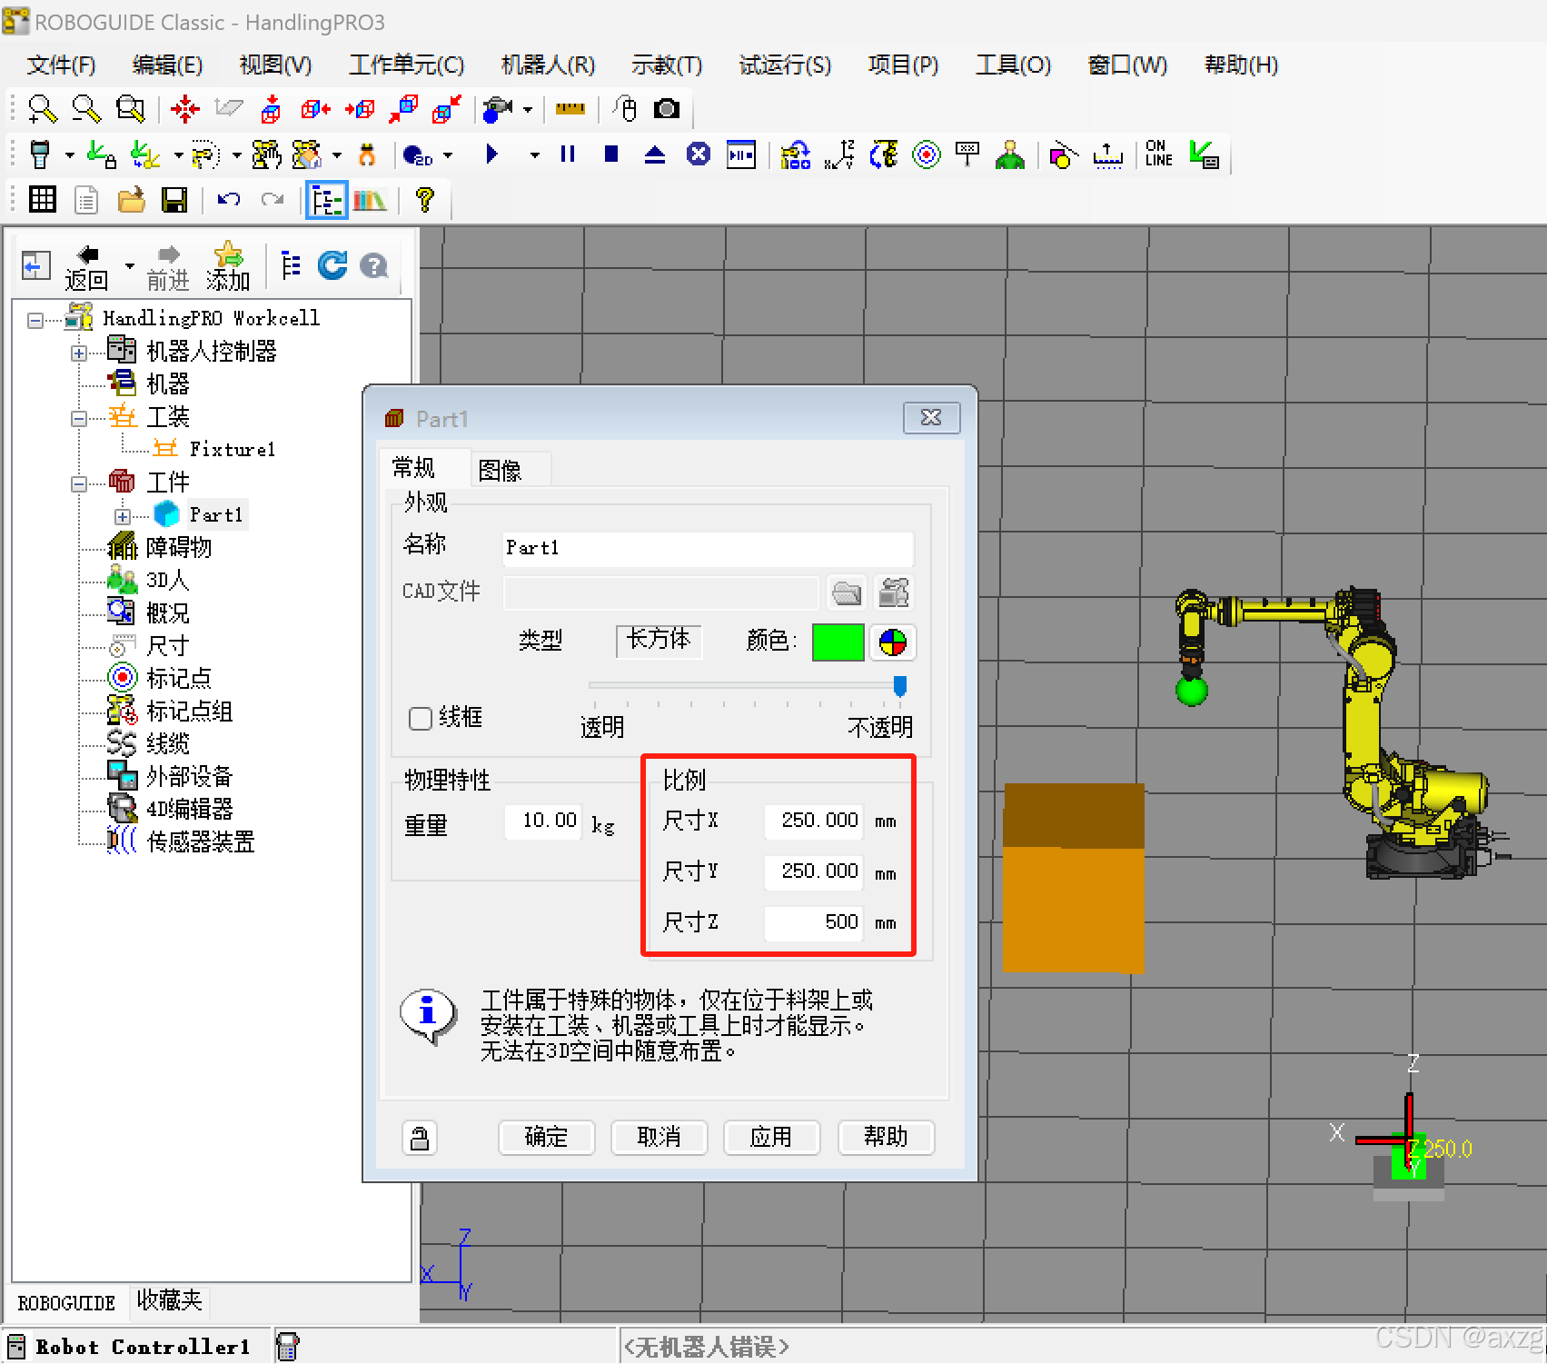Open the teach pendant dropdown arrow
This screenshot has width=1547, height=1364.
[69, 155]
